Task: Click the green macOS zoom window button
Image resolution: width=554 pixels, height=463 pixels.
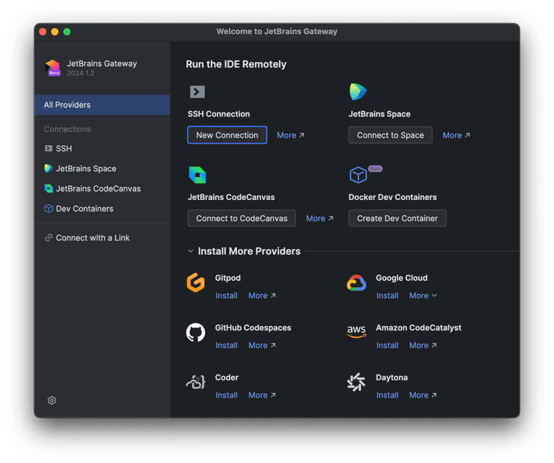Action: click(x=67, y=32)
